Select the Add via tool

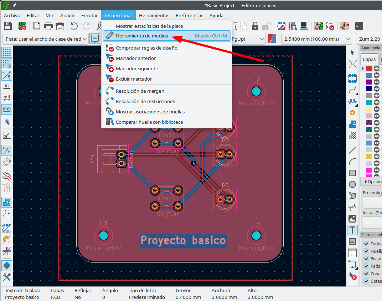click(x=352, y=113)
